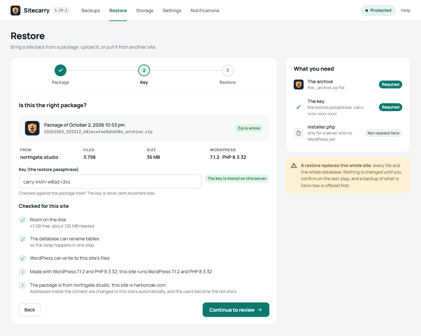Click the Not needed here badge

point(383,133)
